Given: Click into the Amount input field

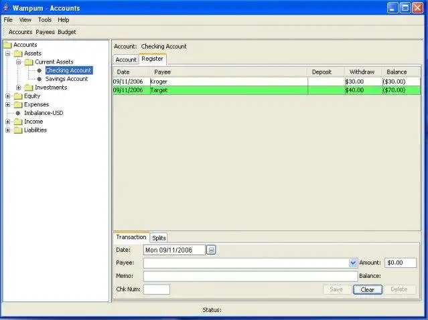Looking at the screenshot, I should pyautogui.click(x=401, y=263).
